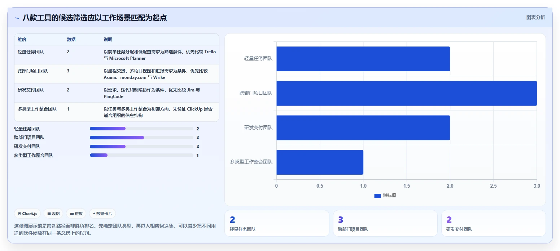Click the 研发交付团队 data card showing 2
560x251 pixels.
coord(493,223)
